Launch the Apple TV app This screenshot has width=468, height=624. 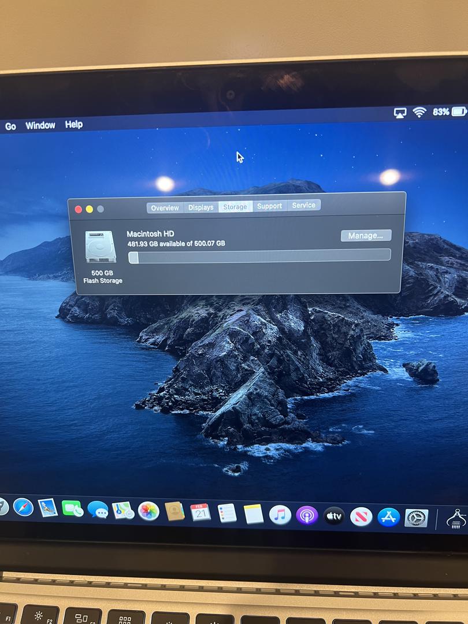coord(334,516)
